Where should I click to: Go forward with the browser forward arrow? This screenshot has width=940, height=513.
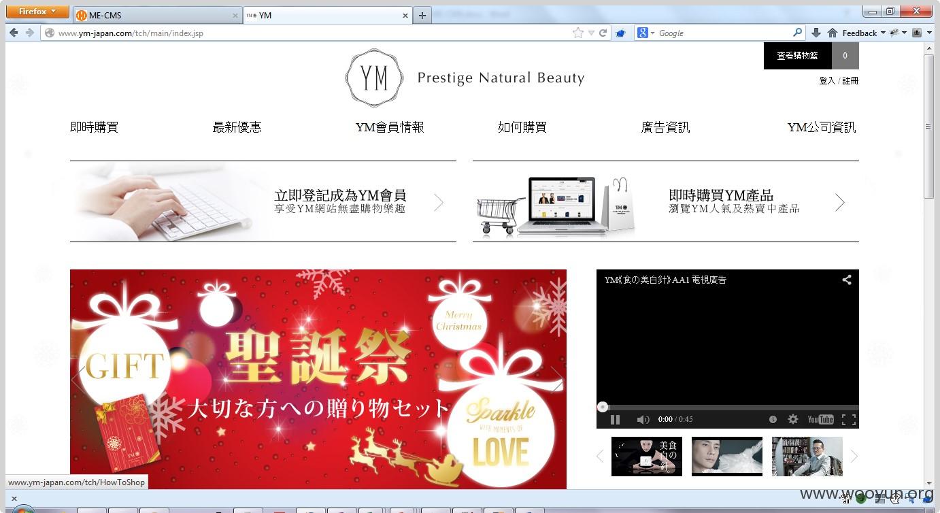[x=29, y=33]
